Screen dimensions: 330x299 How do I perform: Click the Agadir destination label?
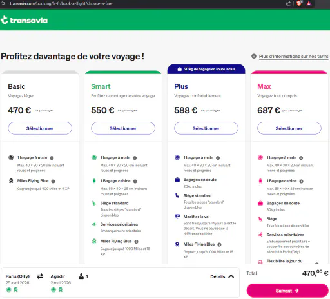point(58,276)
